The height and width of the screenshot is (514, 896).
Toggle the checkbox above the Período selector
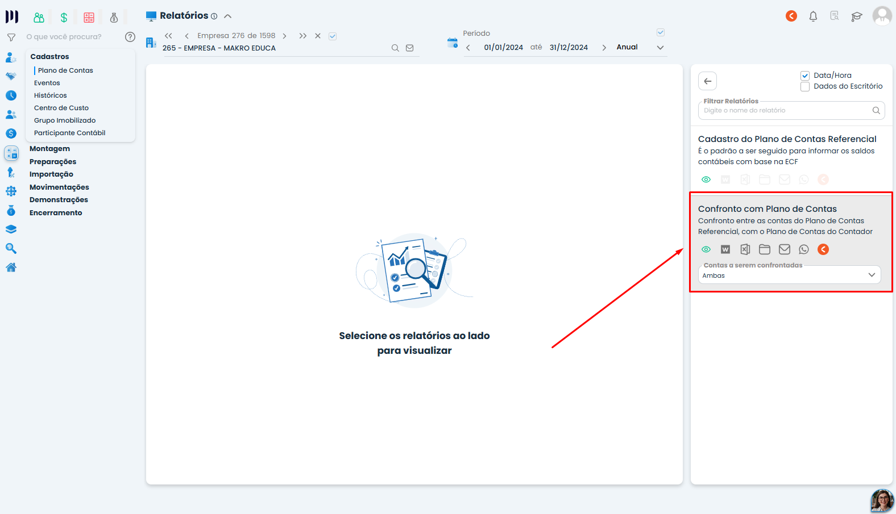coord(661,32)
